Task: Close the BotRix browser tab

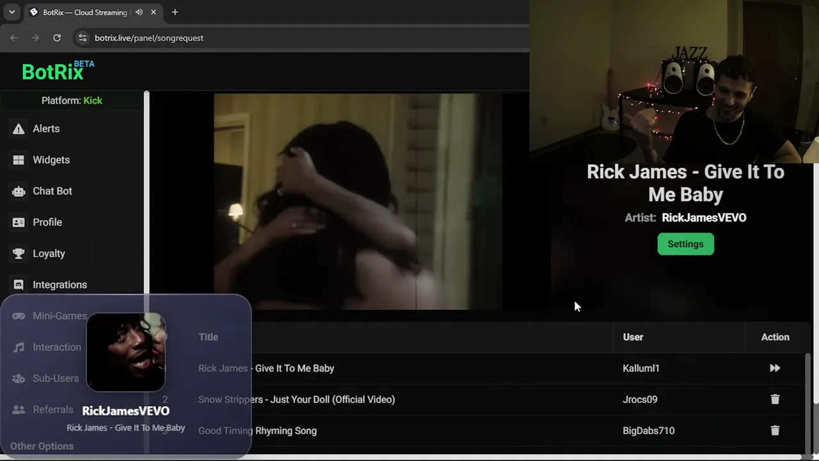Action: coord(154,12)
